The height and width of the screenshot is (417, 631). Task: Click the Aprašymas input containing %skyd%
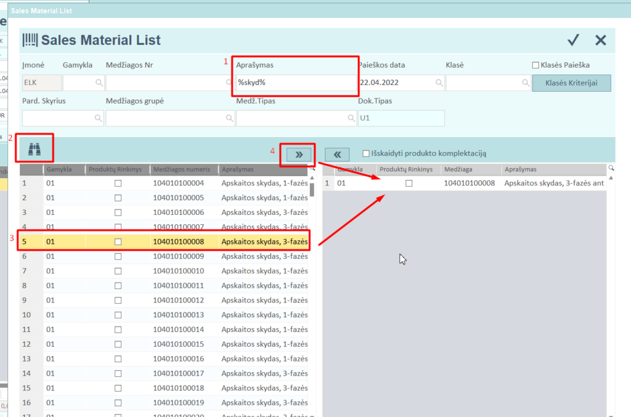coord(295,83)
